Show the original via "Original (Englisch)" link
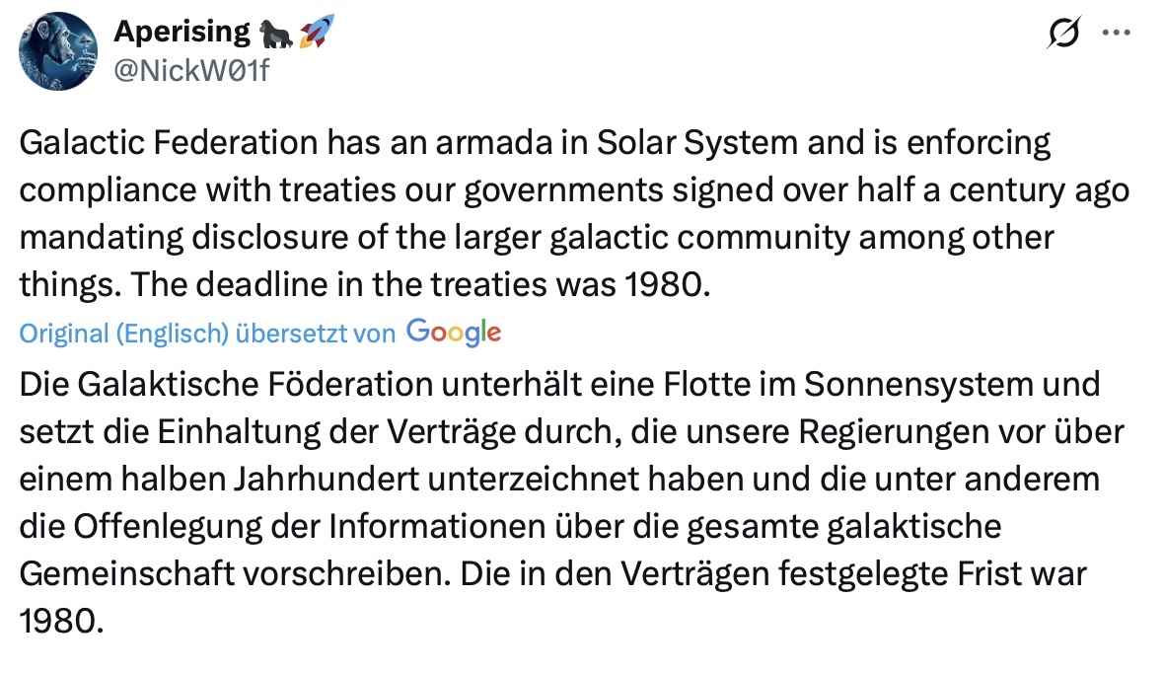This screenshot has height=673, width=1164. point(124,334)
